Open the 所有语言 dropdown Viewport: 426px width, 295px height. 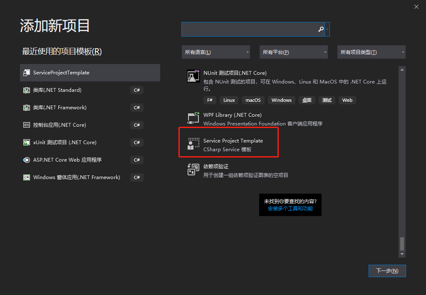pos(216,52)
